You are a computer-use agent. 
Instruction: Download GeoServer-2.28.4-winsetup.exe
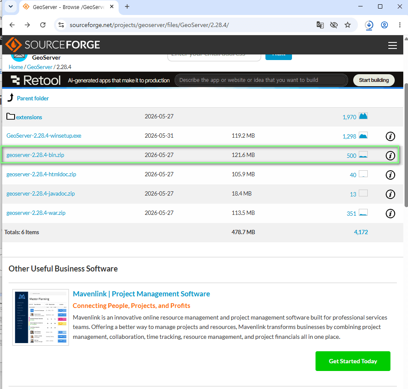pyautogui.click(x=44, y=136)
